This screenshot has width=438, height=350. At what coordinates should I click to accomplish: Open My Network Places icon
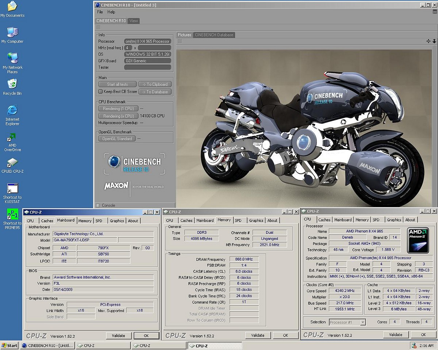pyautogui.click(x=12, y=58)
